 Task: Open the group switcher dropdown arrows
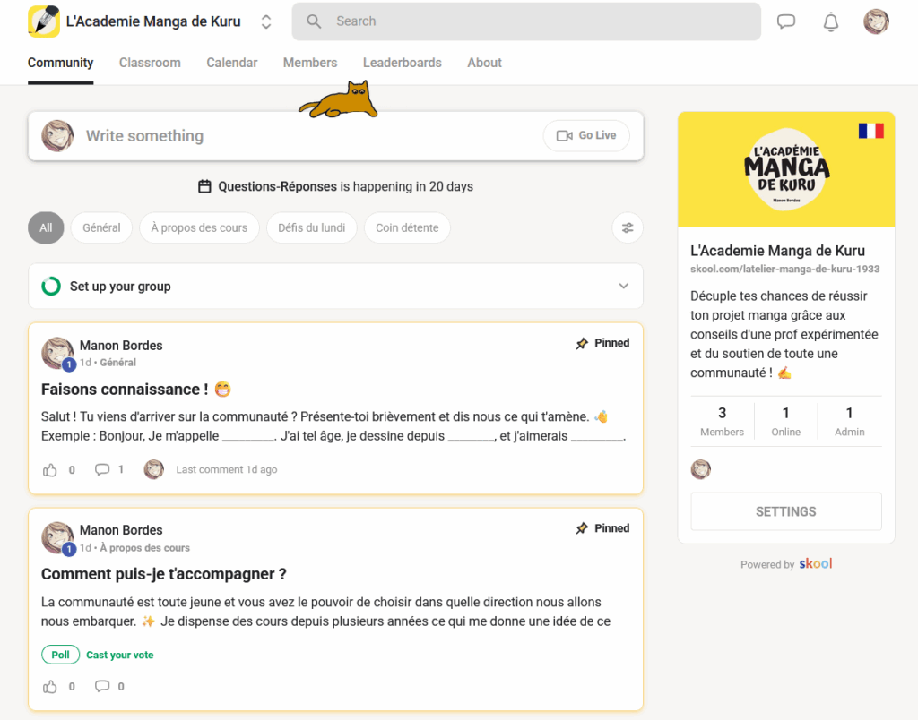click(x=265, y=21)
